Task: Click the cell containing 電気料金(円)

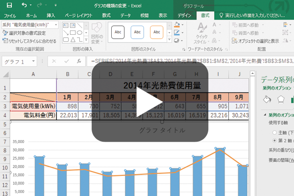Action: point(33,115)
